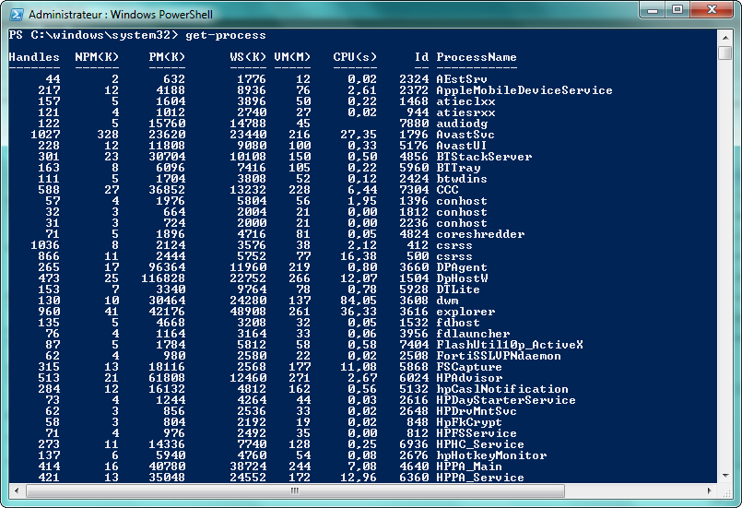The image size is (742, 508).
Task: Click the 'ProcessName' column header
Action: coord(477,57)
